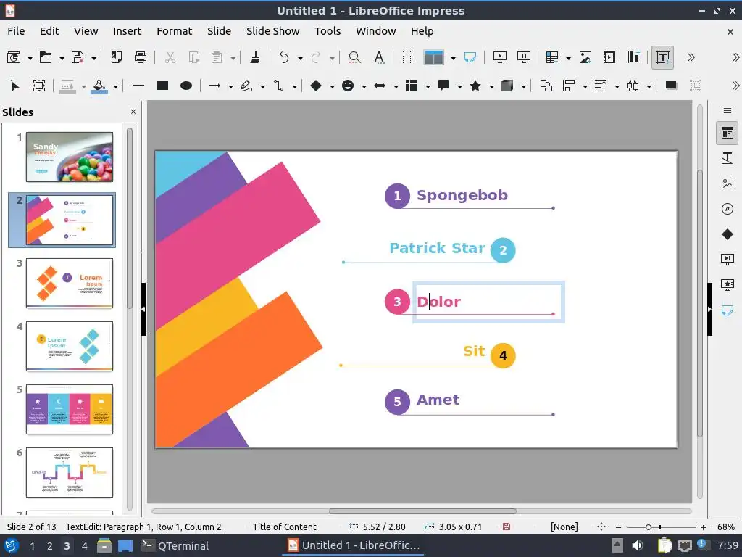Select slide 5 thumbnail

click(69, 409)
